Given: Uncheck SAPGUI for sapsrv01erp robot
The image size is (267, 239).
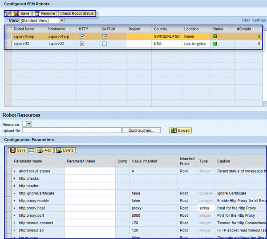Looking at the screenshot, I should (105, 36).
